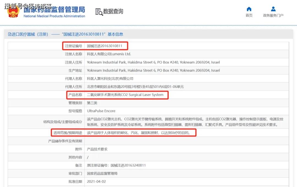Select 国家药品监督管理局 approval department value
The height and width of the screenshot is (187, 297).
tap(102, 173)
